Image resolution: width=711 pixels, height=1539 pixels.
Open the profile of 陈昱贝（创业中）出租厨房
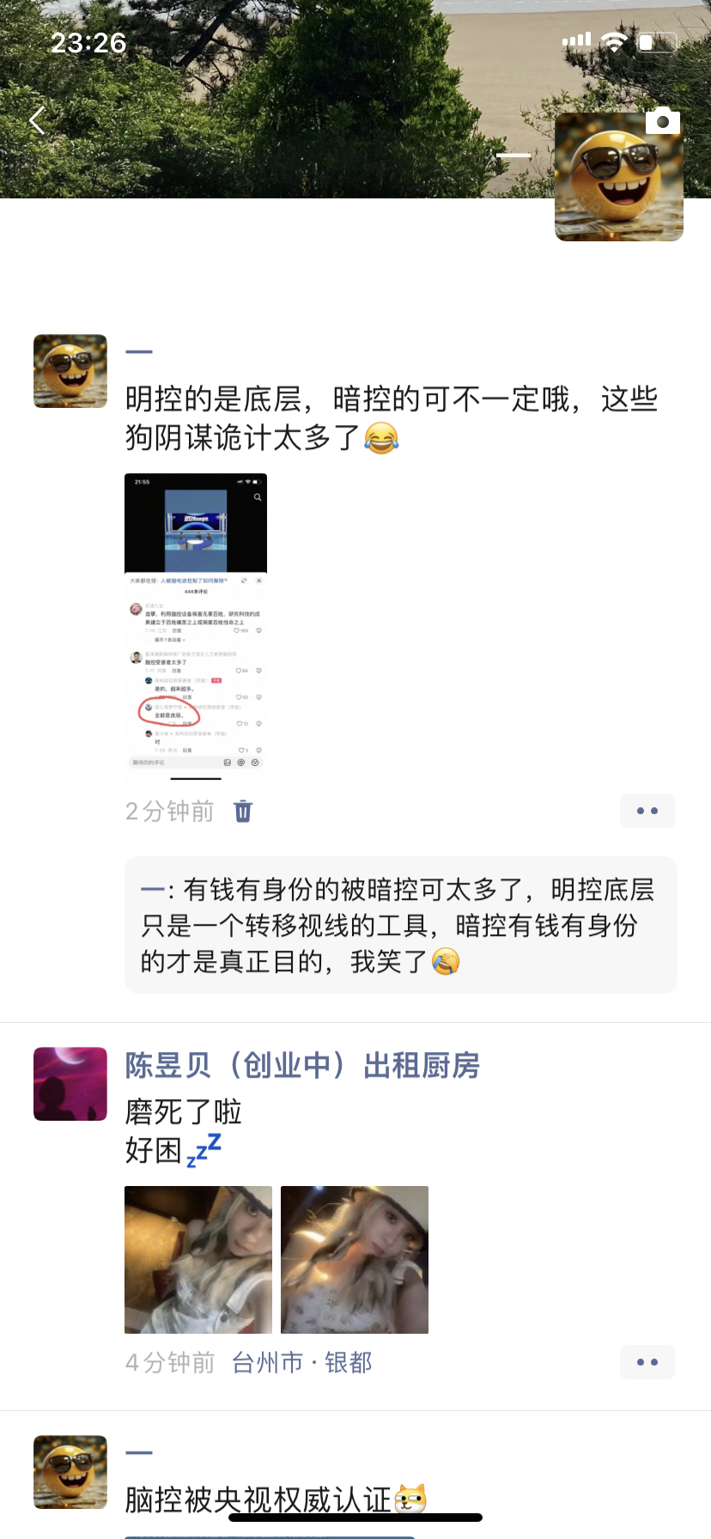[x=302, y=1066]
